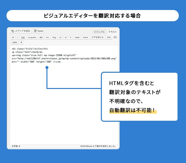Click the メディアを追加 button

[21, 31]
